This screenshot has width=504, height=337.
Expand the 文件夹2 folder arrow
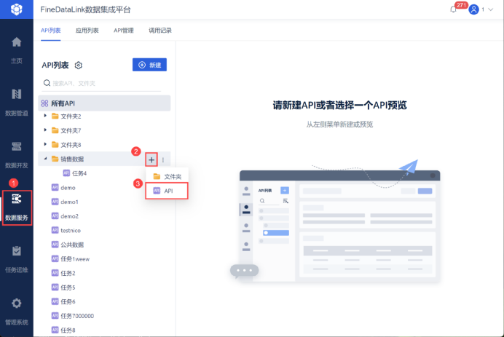[45, 116]
